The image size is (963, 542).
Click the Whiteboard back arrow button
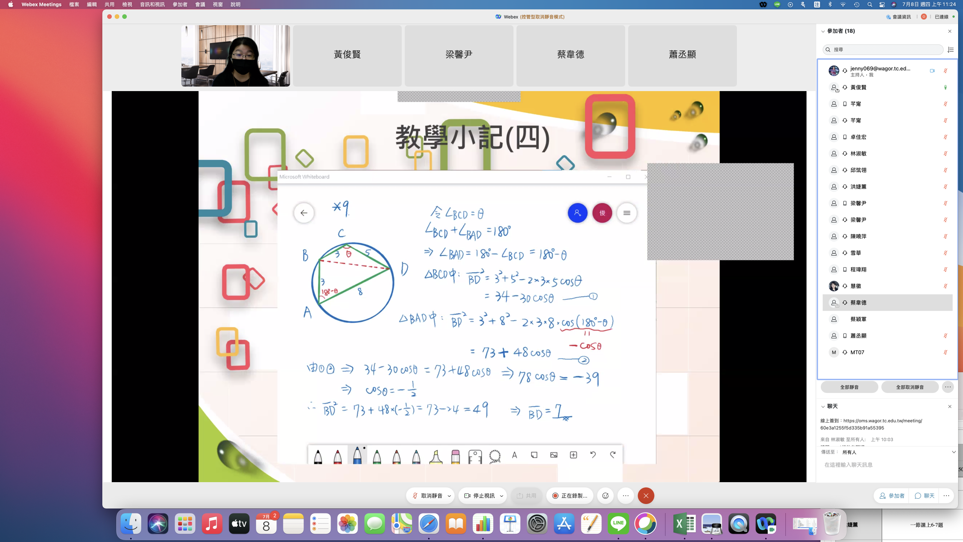(304, 213)
